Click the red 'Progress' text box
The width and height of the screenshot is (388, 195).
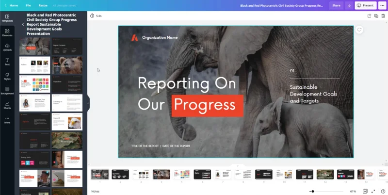(x=208, y=106)
